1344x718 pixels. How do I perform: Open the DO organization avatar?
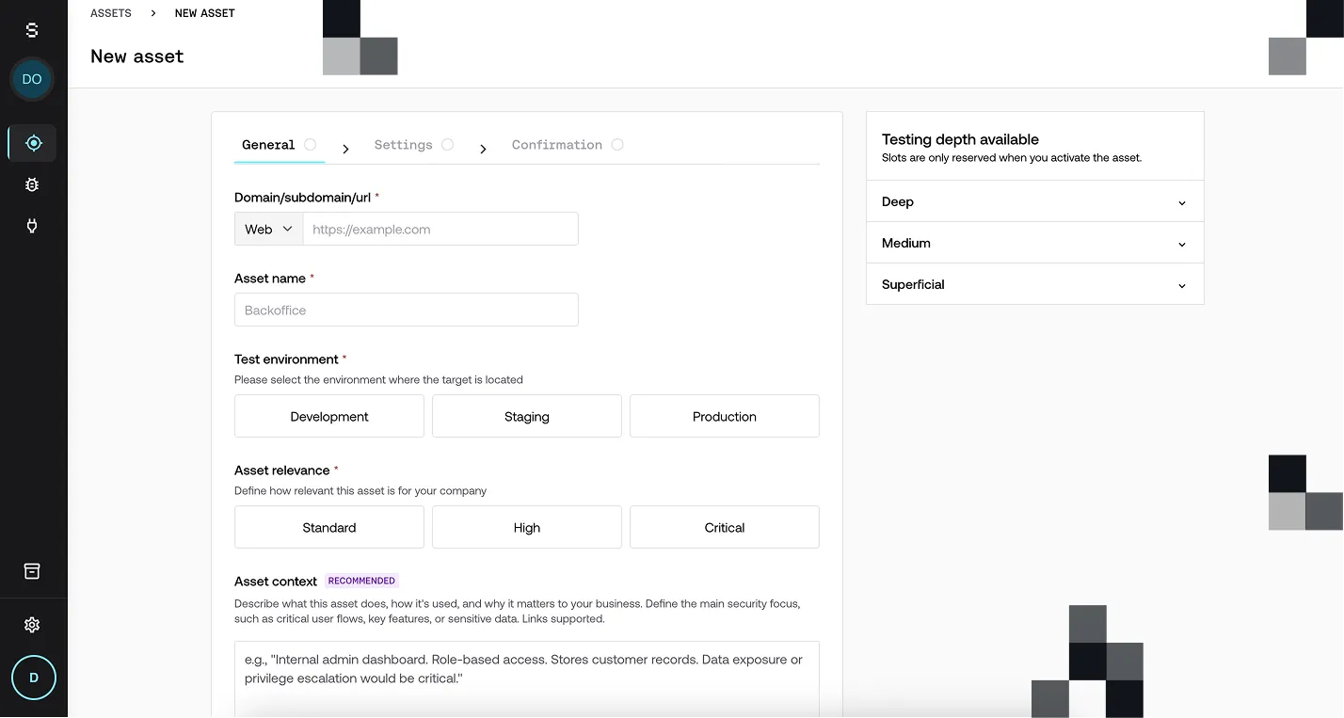click(x=32, y=79)
